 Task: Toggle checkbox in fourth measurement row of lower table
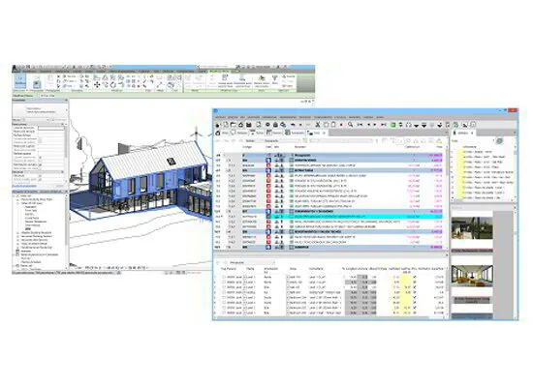(x=224, y=292)
